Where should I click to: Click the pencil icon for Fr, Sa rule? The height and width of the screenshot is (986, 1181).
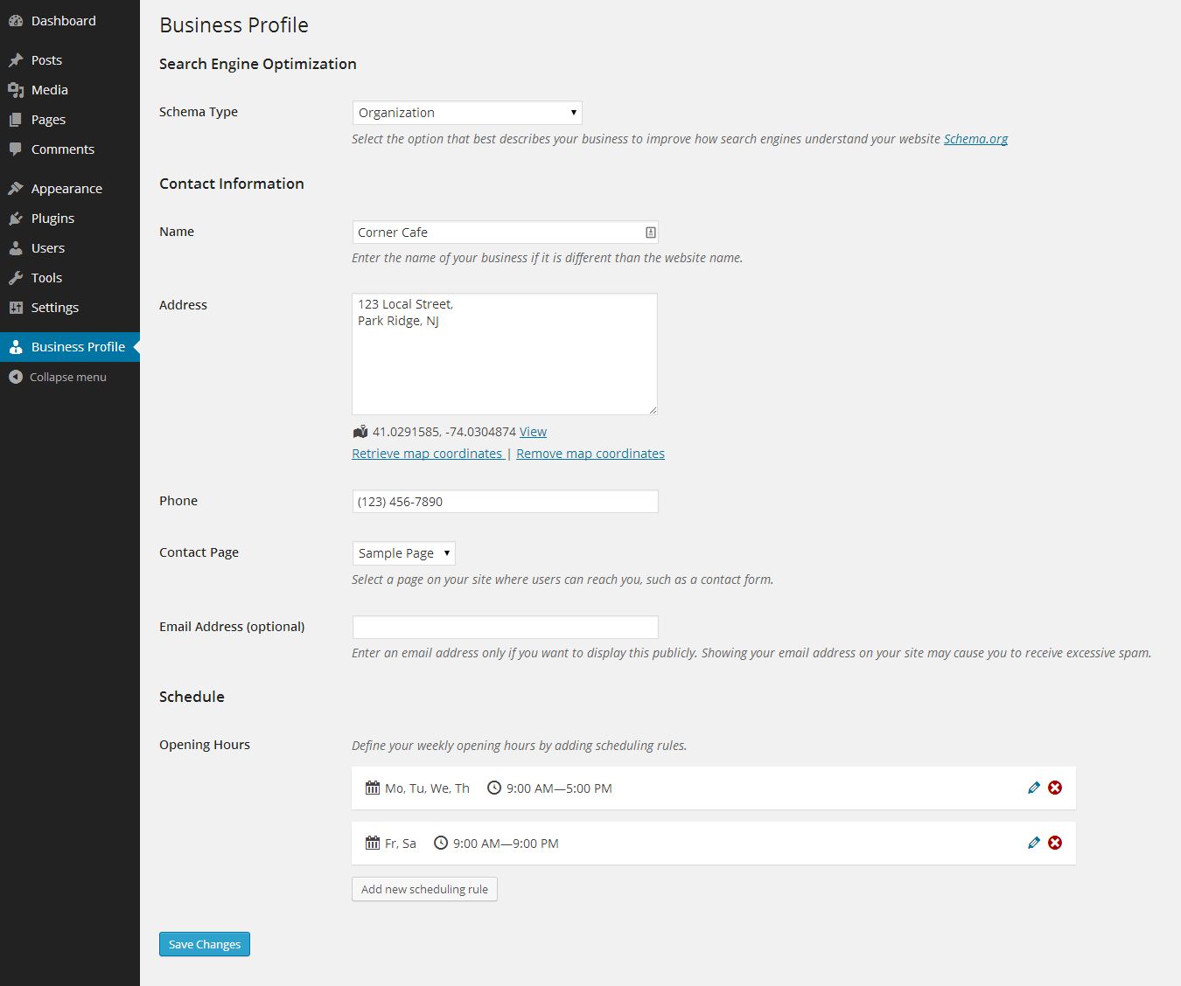1034,843
